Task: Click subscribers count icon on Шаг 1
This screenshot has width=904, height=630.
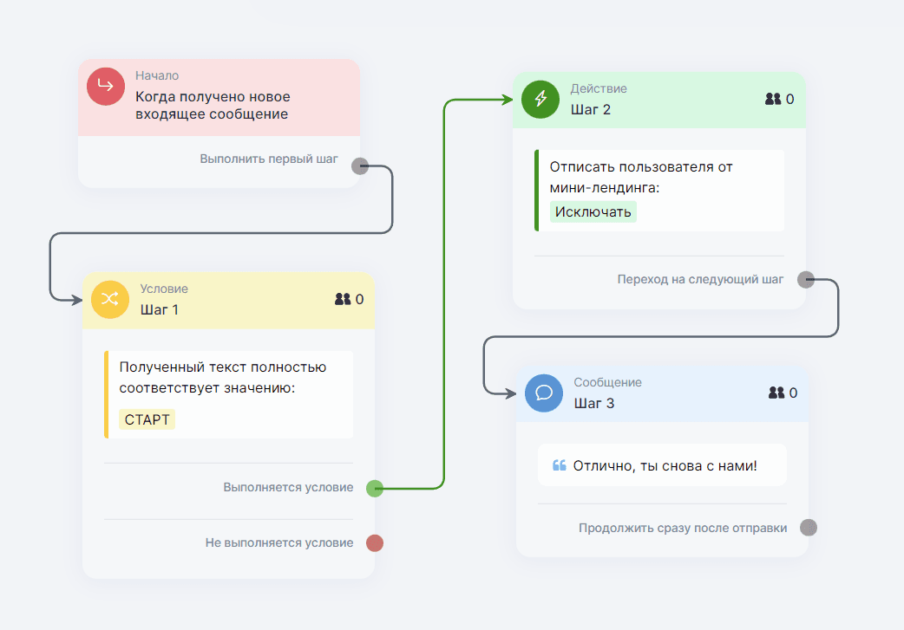Action: tap(343, 299)
